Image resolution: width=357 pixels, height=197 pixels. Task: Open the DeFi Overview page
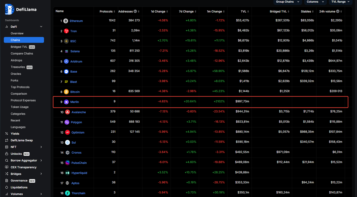[x=17, y=33]
